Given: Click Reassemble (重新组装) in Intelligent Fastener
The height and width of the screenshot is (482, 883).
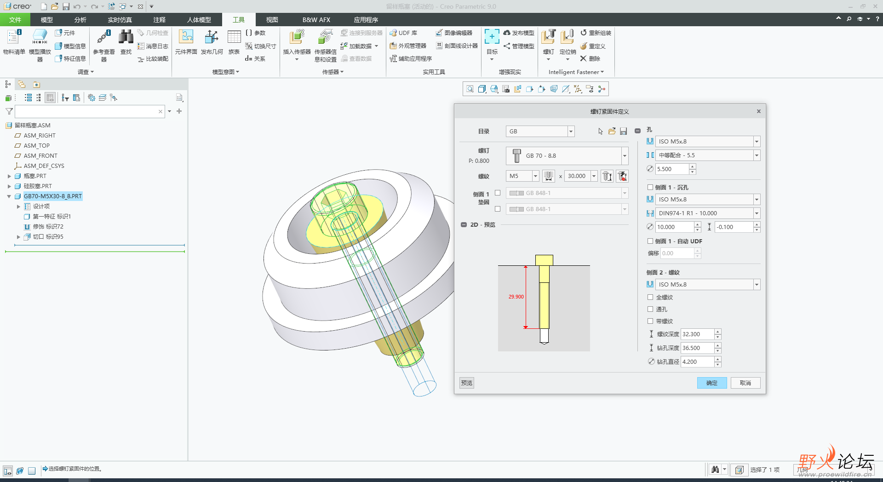Looking at the screenshot, I should click(x=596, y=33).
